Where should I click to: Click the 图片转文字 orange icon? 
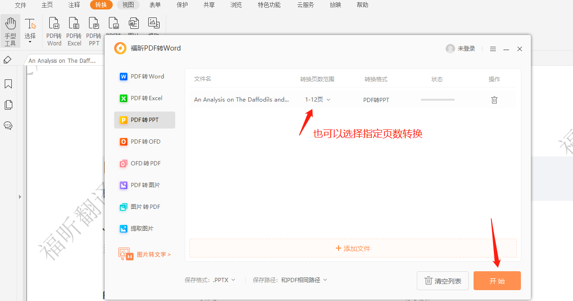[125, 254]
